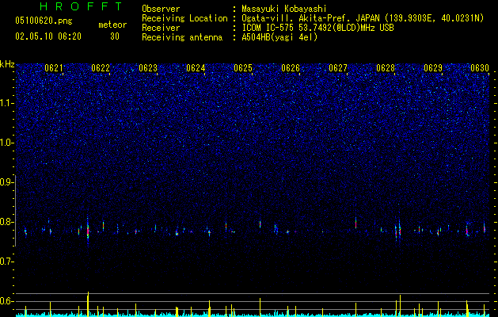Click the 0629 time marker
The image size is (498, 317).
point(433,68)
